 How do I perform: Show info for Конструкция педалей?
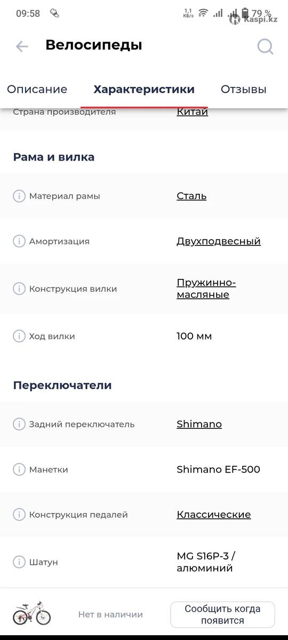tap(19, 515)
